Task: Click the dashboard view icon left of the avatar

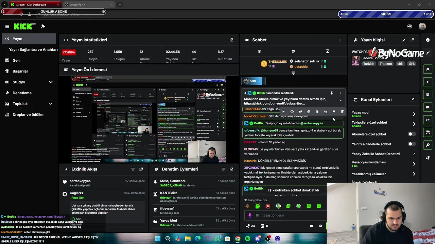Action: (410, 26)
